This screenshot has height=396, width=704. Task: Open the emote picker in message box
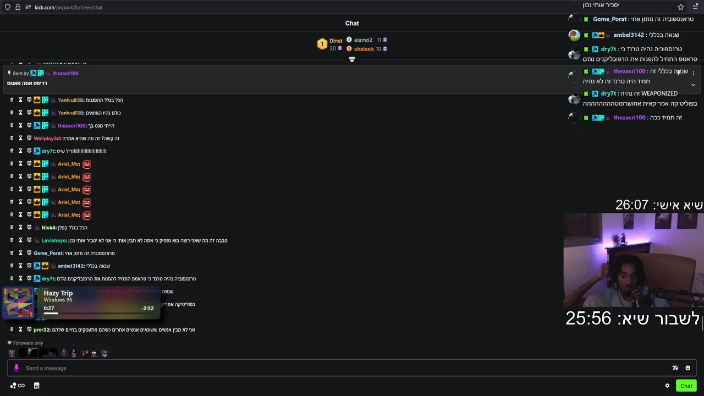click(x=687, y=368)
